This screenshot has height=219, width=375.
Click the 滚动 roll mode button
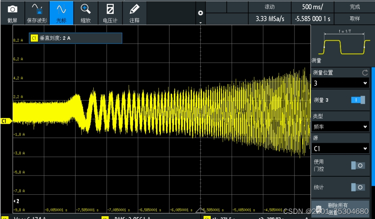(x=270, y=7)
